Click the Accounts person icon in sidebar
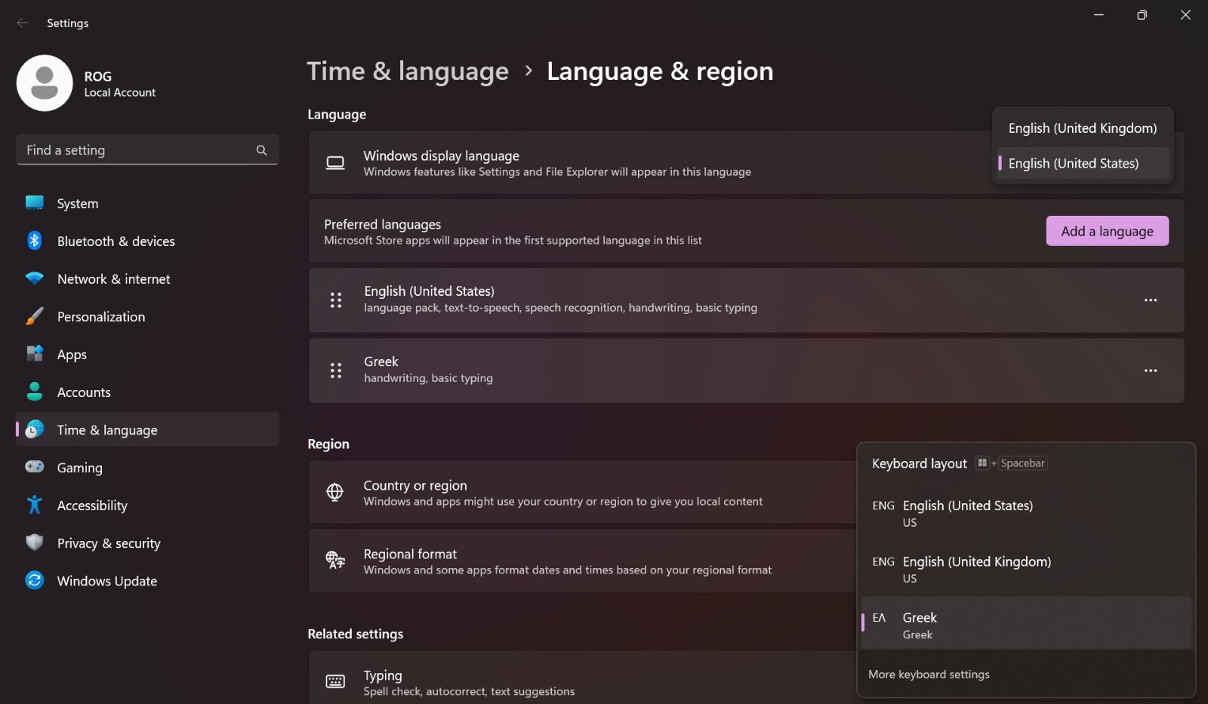 click(x=35, y=392)
